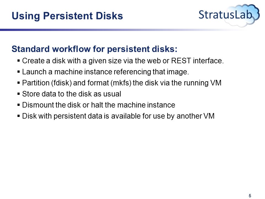Select the Launch a machine instance line
This screenshot has height=199, width=265.
105,72
